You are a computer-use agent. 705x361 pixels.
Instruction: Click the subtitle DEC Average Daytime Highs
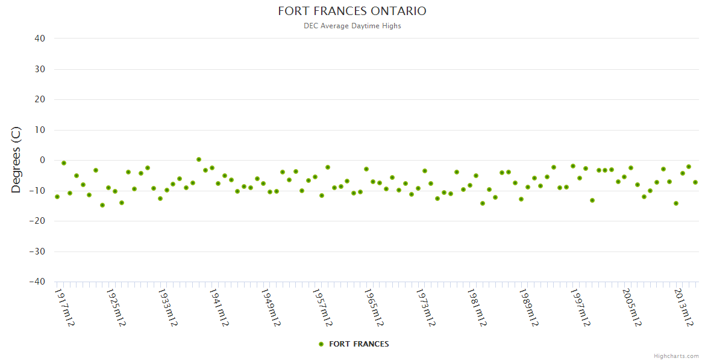pyautogui.click(x=352, y=26)
